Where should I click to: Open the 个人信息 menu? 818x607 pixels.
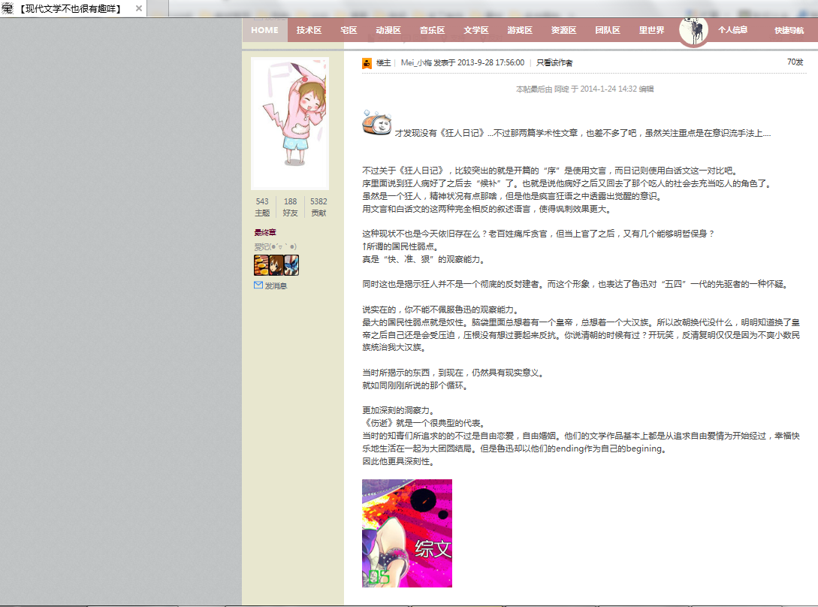coord(732,31)
